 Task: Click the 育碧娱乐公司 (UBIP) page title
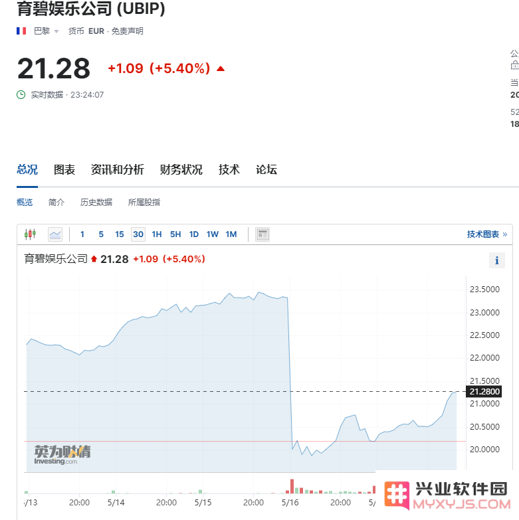click(91, 8)
